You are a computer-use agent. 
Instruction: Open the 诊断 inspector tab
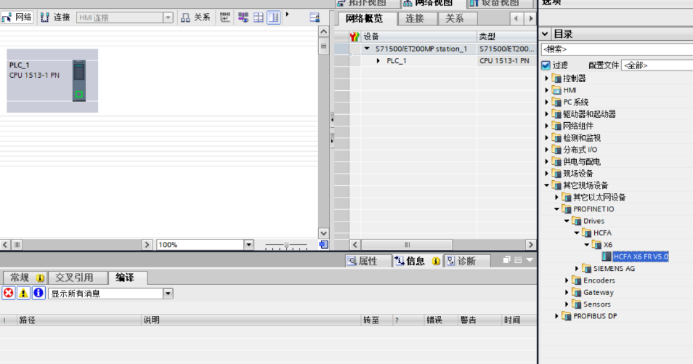point(461,261)
